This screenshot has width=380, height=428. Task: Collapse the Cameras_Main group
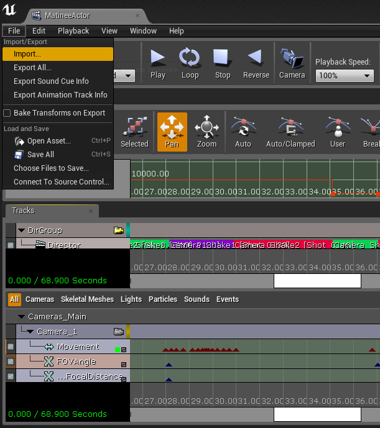pos(21,317)
